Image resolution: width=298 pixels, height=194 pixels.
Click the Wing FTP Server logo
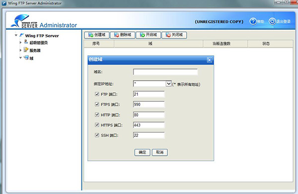click(x=24, y=21)
